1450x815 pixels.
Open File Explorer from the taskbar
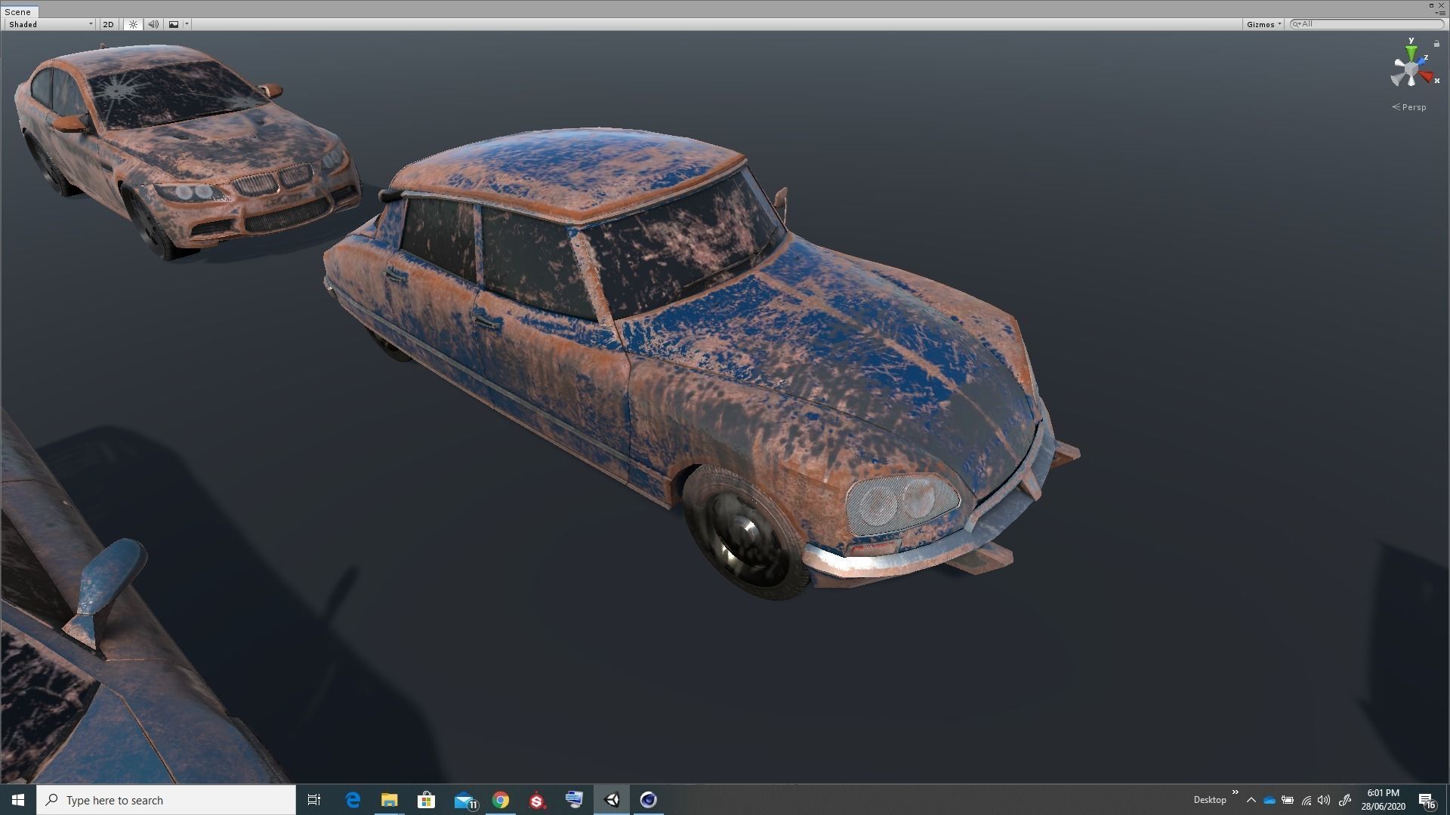click(389, 800)
